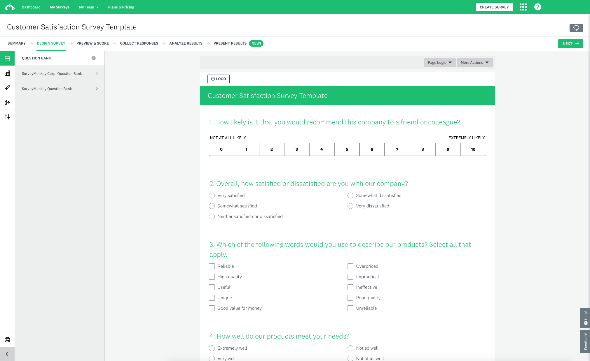Click the grid/apps icon in top navigation
The width and height of the screenshot is (590, 361).
tap(523, 7)
